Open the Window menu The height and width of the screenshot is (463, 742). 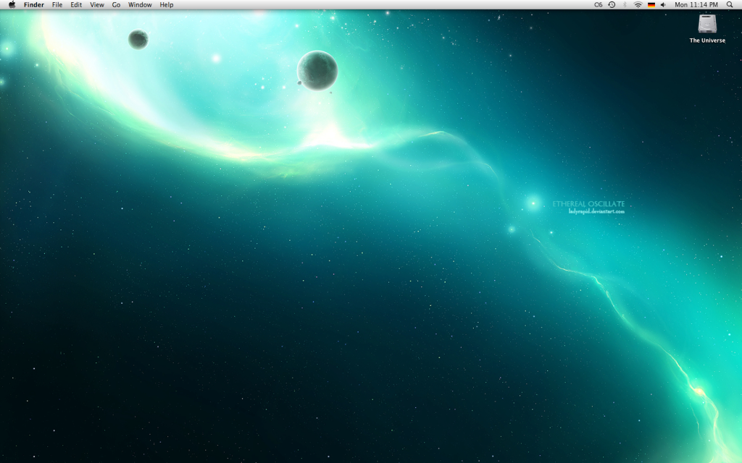[x=140, y=5]
